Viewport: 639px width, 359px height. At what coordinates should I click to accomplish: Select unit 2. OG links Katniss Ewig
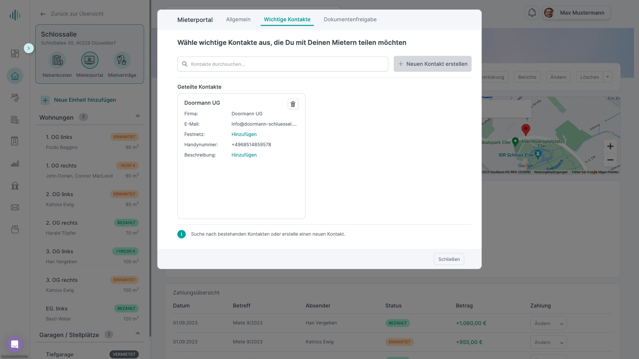92,199
